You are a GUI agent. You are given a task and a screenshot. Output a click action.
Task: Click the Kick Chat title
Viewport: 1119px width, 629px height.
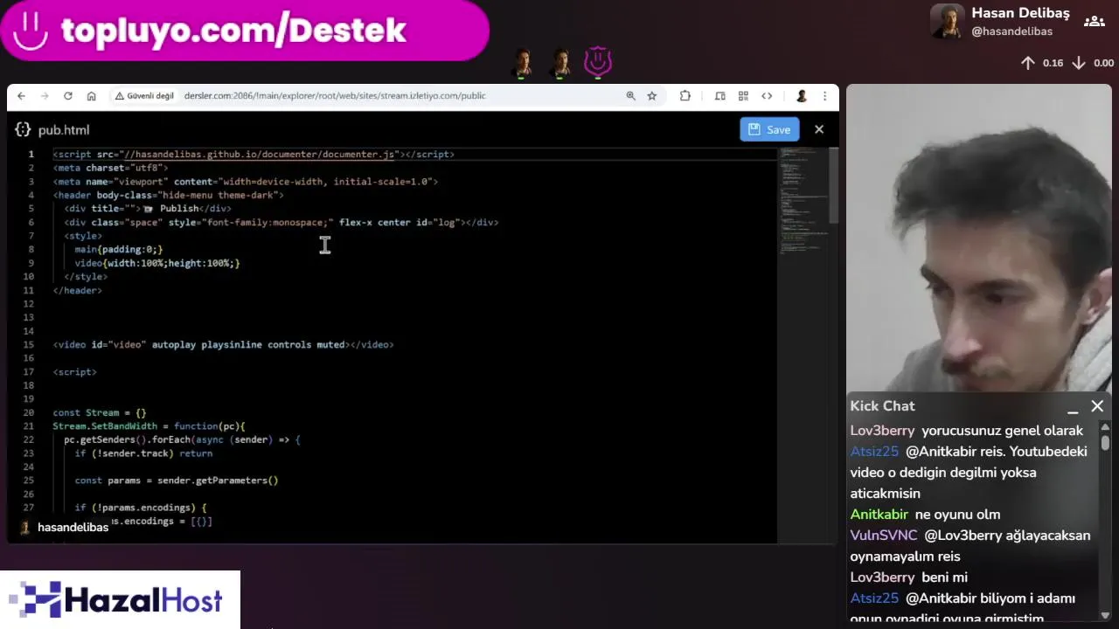tap(882, 406)
